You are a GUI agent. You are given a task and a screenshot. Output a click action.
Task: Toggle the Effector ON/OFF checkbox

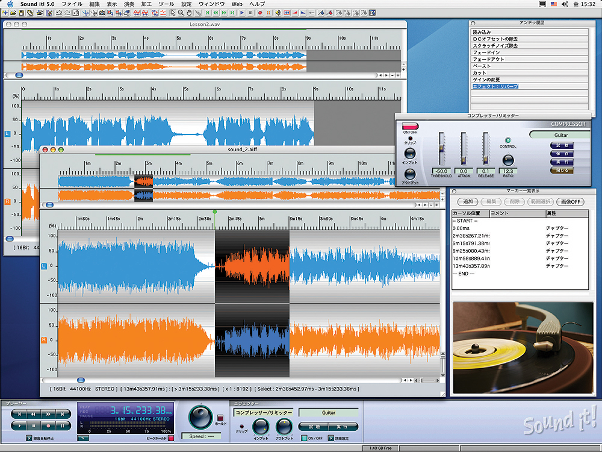coord(304,438)
